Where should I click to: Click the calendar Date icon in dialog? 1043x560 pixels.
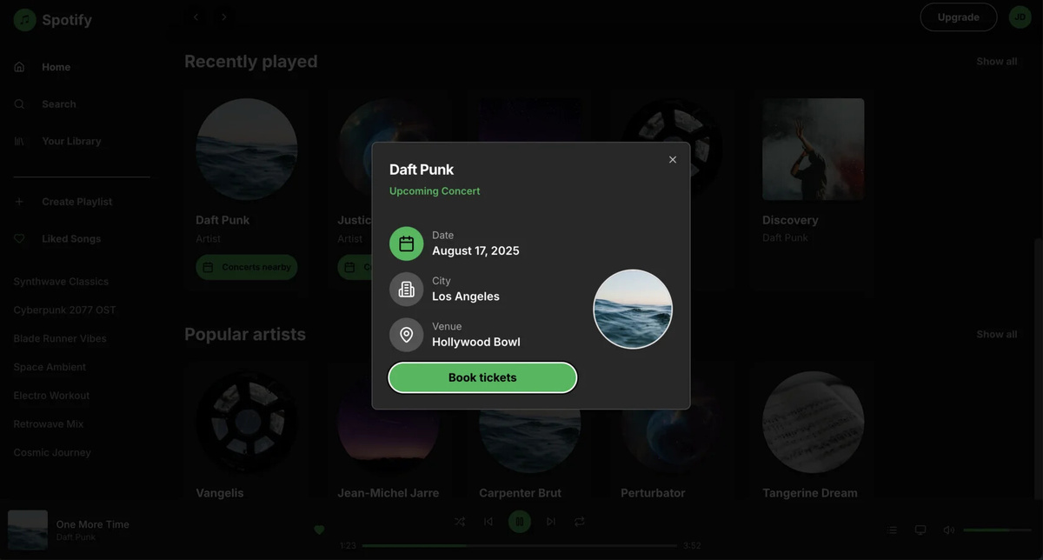tap(406, 243)
